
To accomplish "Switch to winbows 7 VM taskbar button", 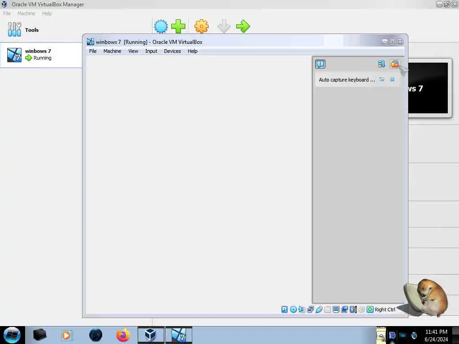I will coord(179,335).
